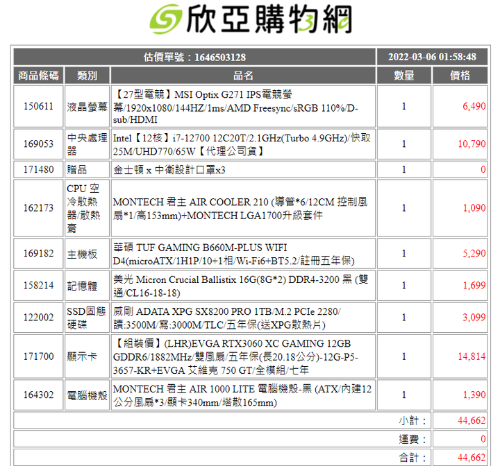
Task: Click the 類別 column header
Action: (87, 76)
